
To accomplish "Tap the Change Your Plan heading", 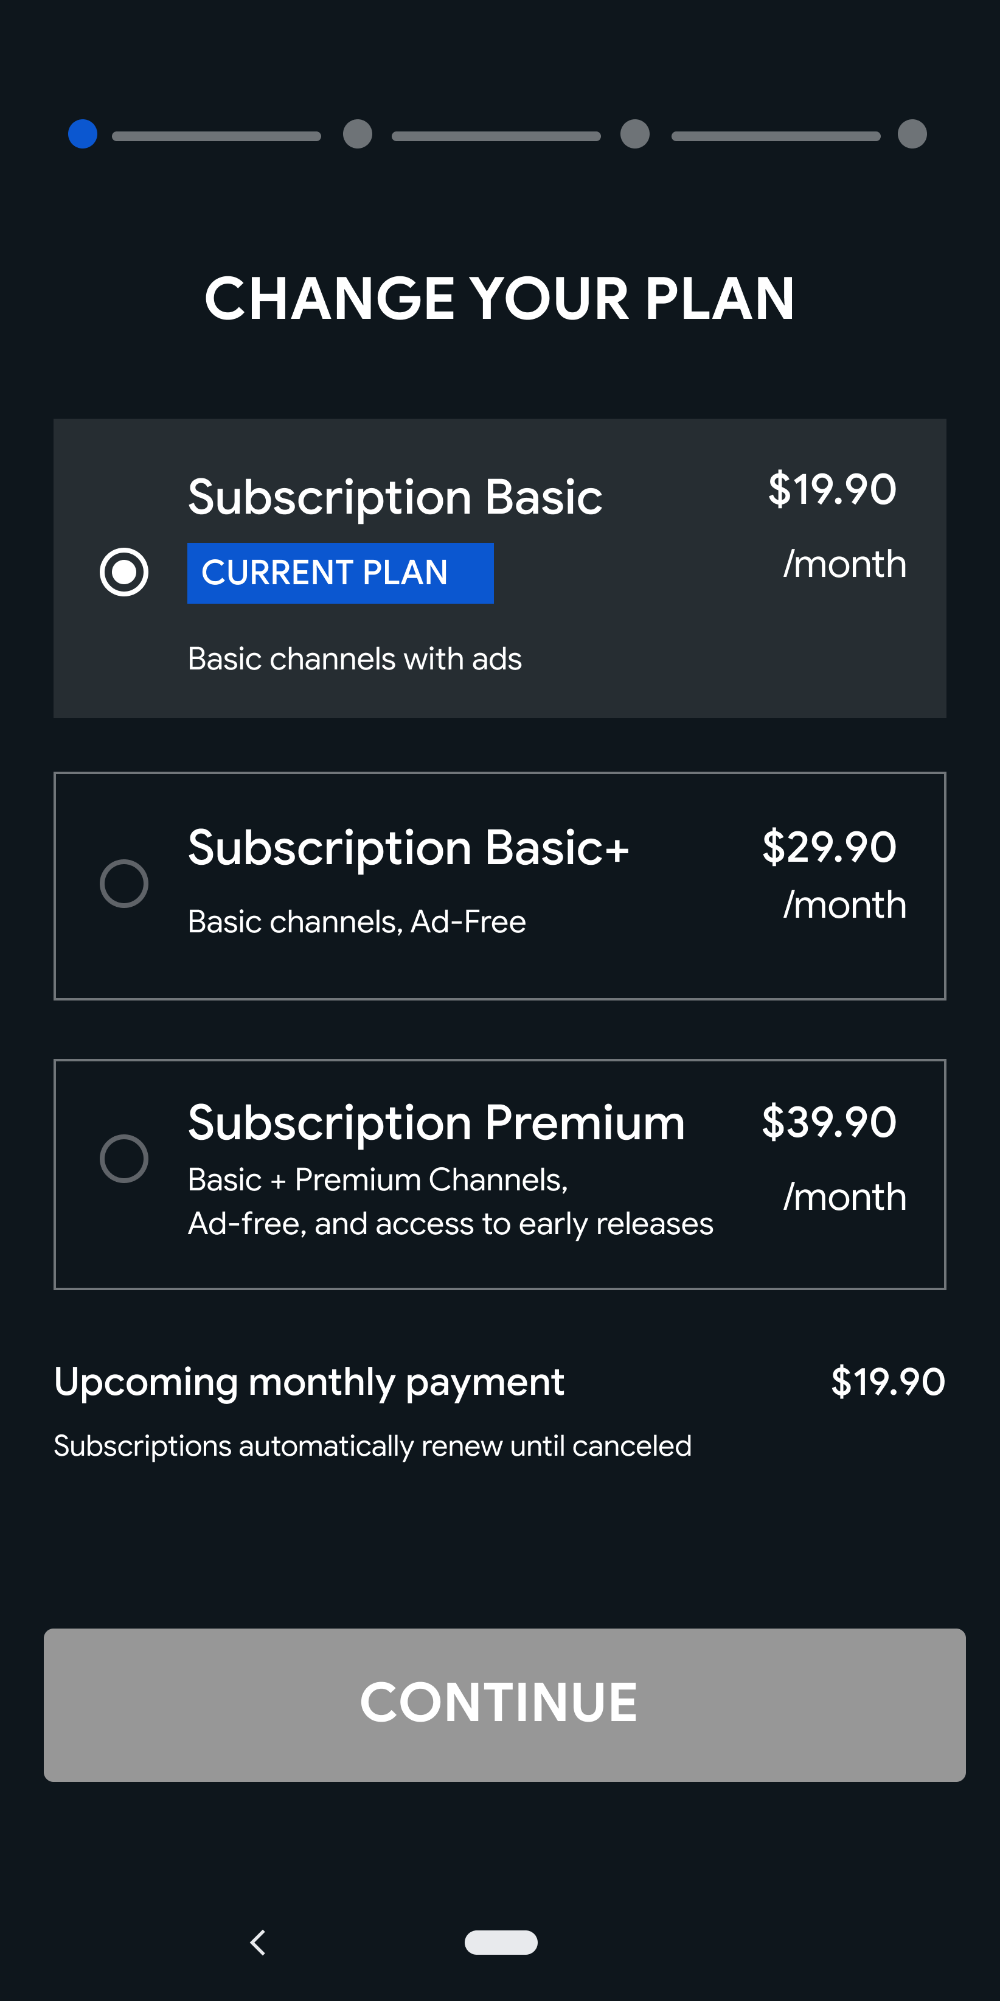I will pyautogui.click(x=500, y=298).
